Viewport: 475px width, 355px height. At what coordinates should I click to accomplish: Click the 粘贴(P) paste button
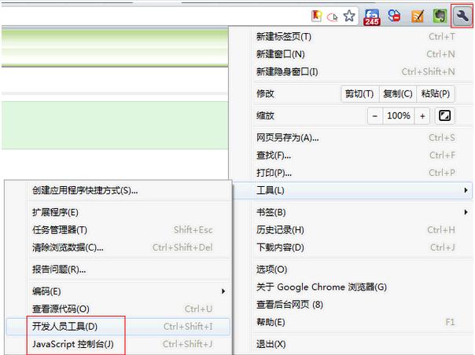coord(436,93)
